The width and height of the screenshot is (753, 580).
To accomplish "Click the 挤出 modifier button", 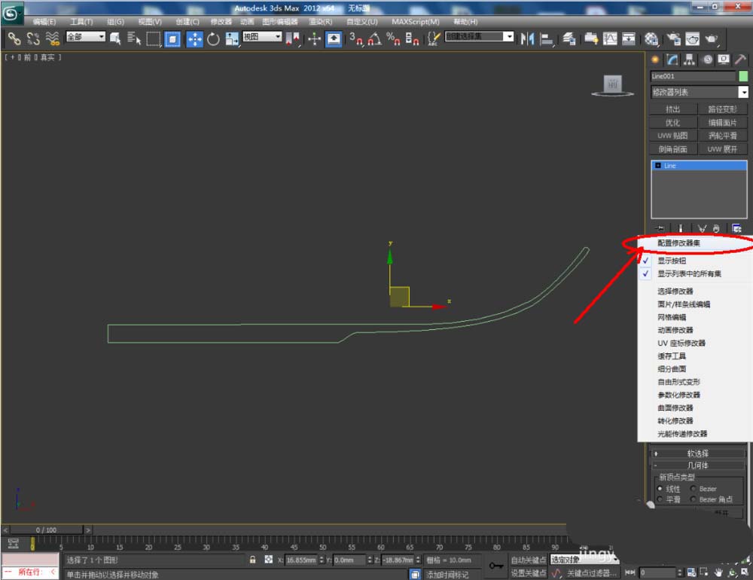I will 672,109.
